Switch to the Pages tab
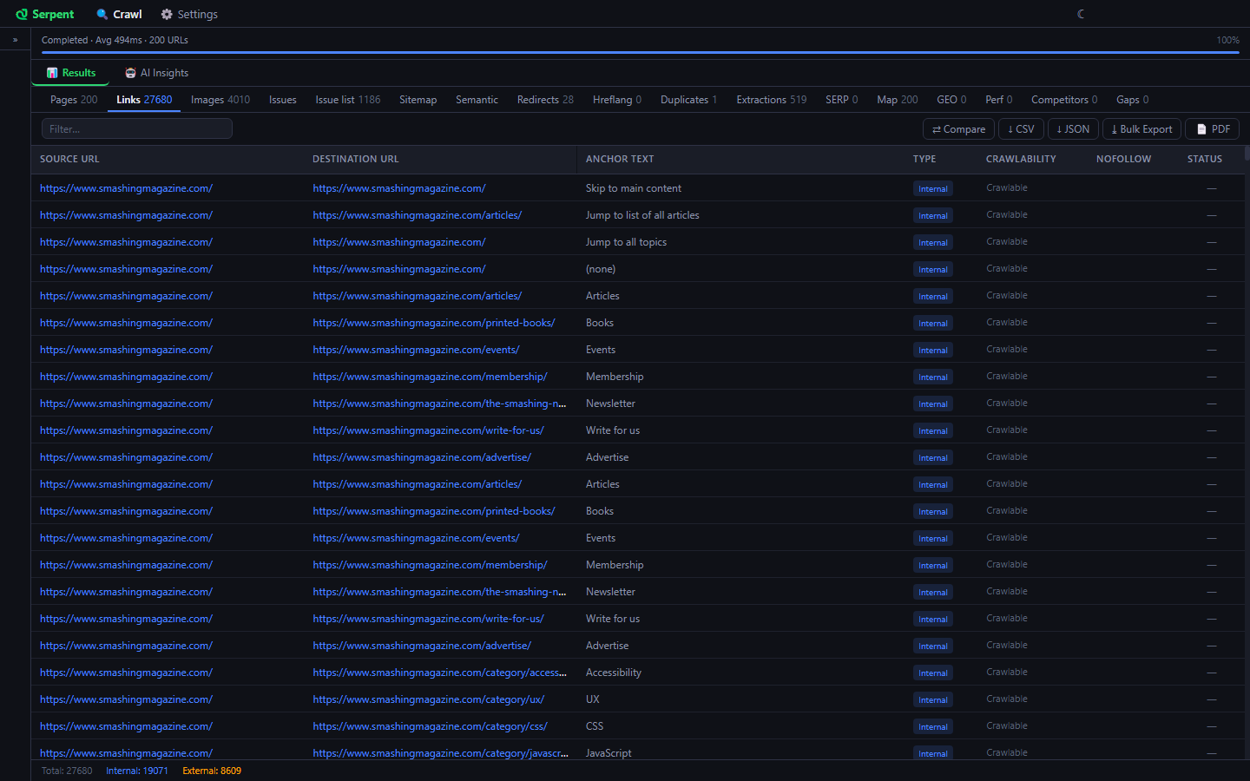Viewport: 1250px width, 781px height. [74, 100]
